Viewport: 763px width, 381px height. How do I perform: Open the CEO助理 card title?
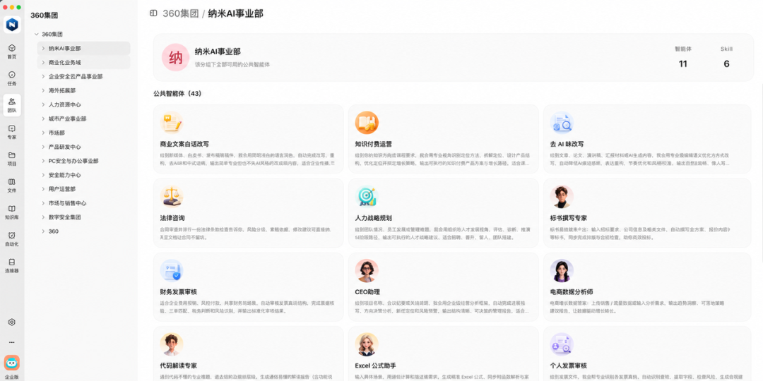point(367,292)
